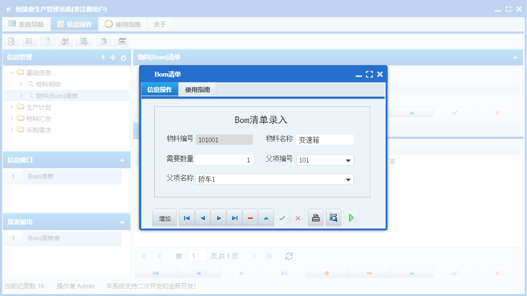Image resolution: width=527 pixels, height=296 pixels.
Task: Click the refresh icon in the pagination bar
Action: [x=289, y=256]
